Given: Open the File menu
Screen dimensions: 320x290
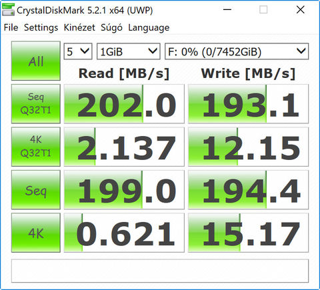Looking at the screenshot, I should pyautogui.click(x=11, y=27).
